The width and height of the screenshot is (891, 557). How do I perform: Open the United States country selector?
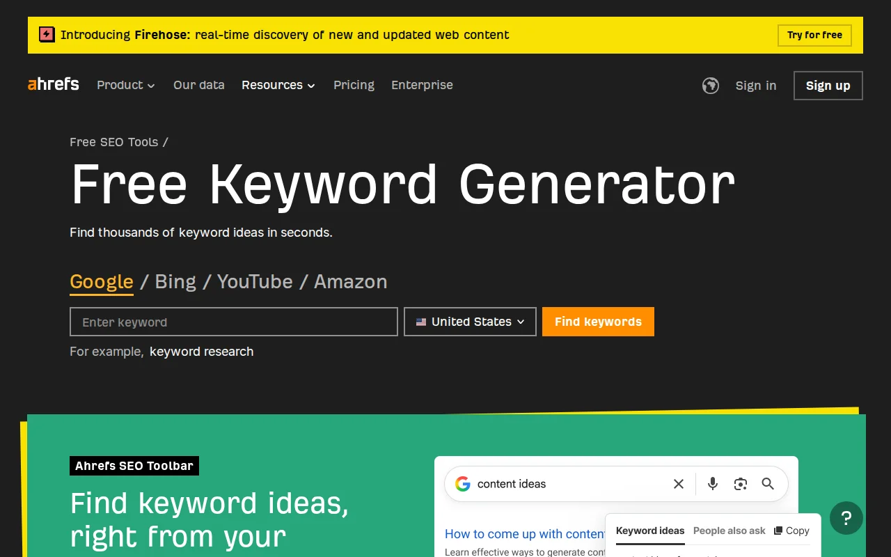470,322
